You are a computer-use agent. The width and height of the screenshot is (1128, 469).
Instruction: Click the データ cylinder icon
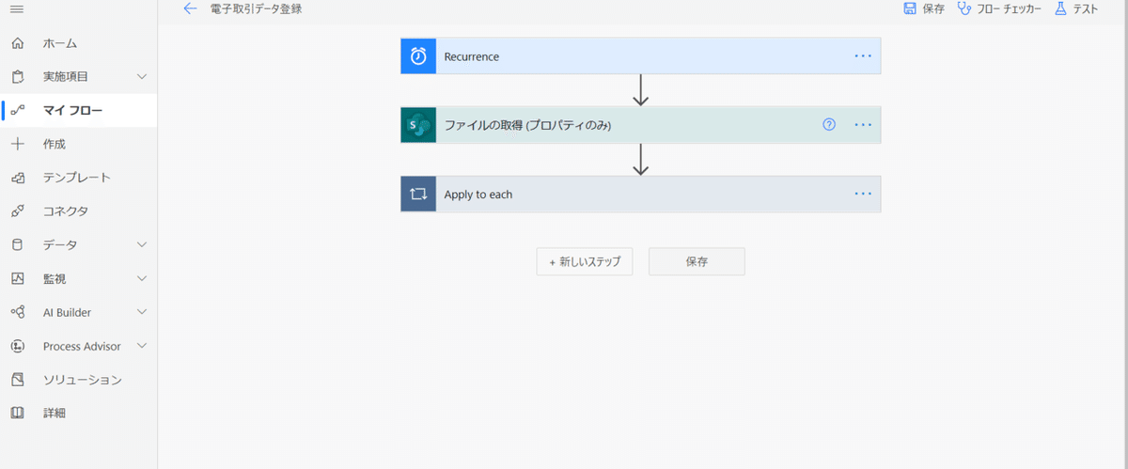17,245
